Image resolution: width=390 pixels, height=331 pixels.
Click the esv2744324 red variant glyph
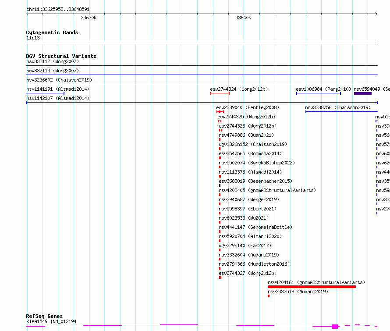point(220,93)
